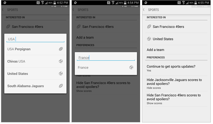Click soccer ball icon beside France suggestion

(x=131, y=67)
